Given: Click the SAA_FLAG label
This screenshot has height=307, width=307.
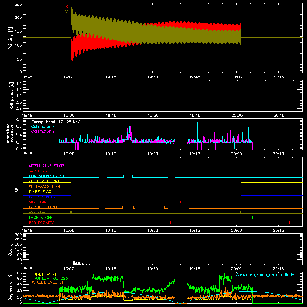Looking at the screenshot, I should point(38,202).
